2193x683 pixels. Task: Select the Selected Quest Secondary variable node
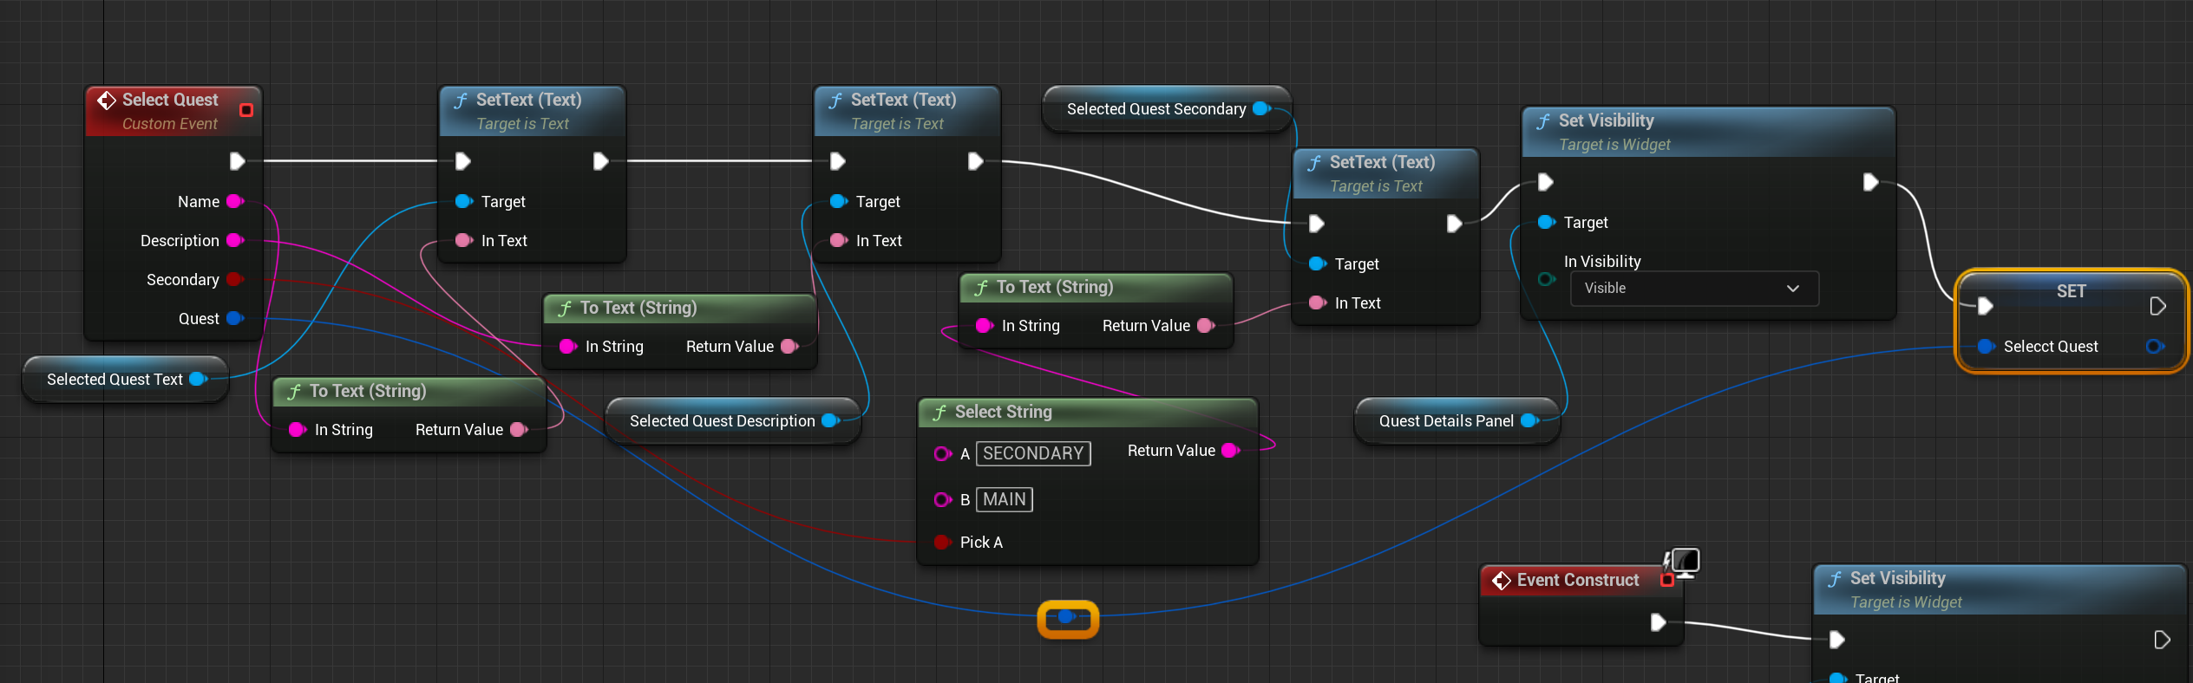1155,109
